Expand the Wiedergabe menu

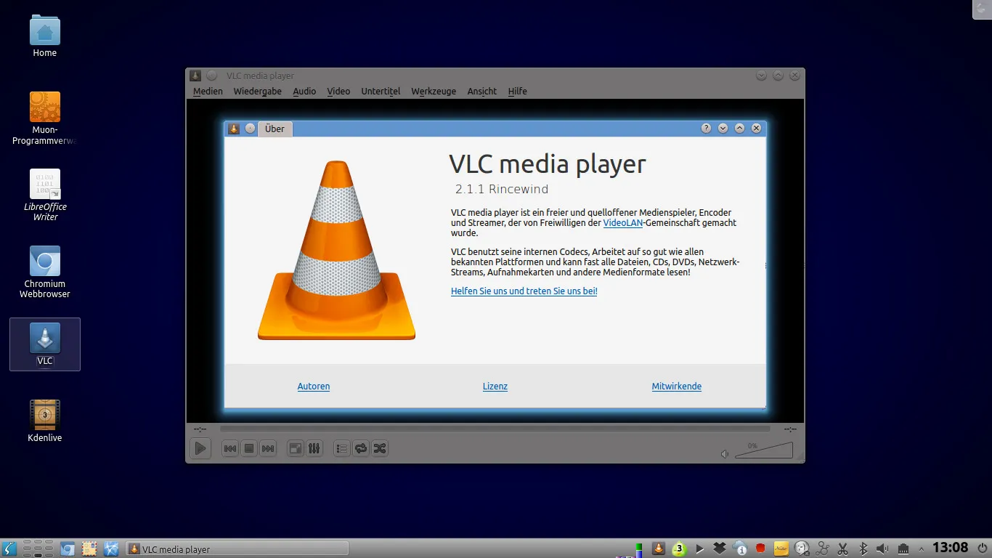[x=257, y=92]
